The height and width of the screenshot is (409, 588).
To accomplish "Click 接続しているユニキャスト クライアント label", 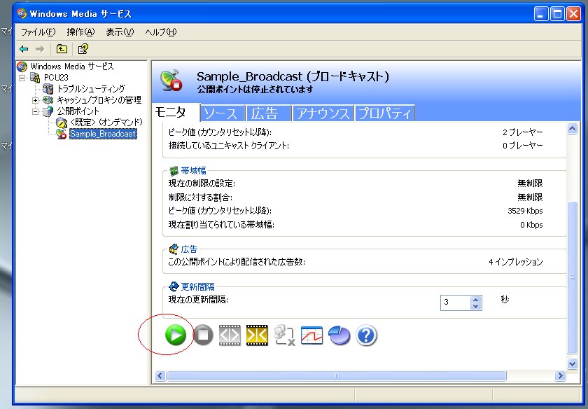I will (x=229, y=146).
